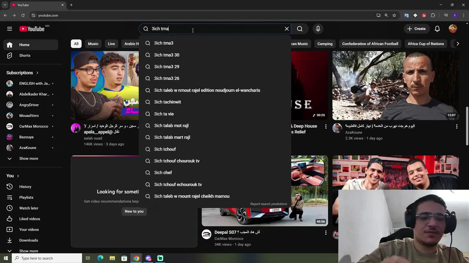Choose suggestion '3ich tchouf chourouk tv'
The image size is (469, 263).
click(x=215, y=161)
